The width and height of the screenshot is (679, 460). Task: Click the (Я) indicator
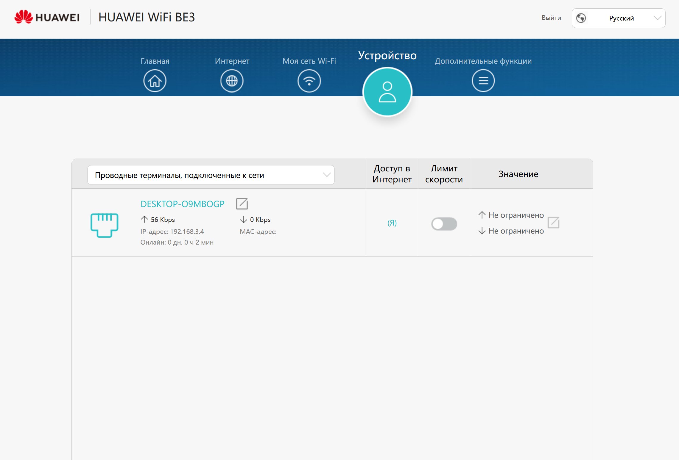point(392,223)
